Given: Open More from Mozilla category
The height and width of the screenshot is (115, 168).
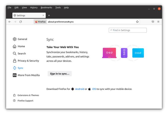Looking at the screenshot, I should coord(26,75).
